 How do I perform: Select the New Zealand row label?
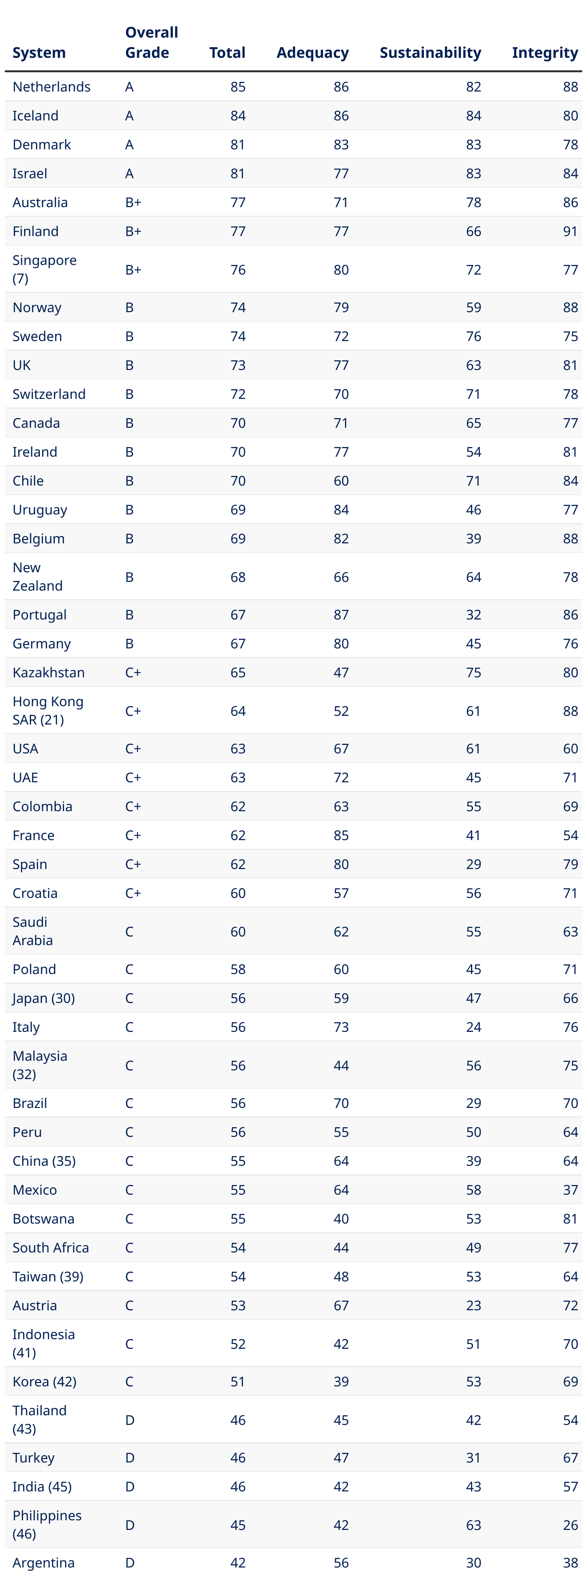click(38, 576)
